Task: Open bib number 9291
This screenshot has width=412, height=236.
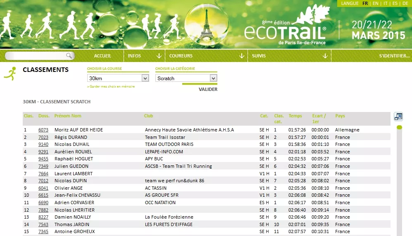Action: (x=43, y=152)
